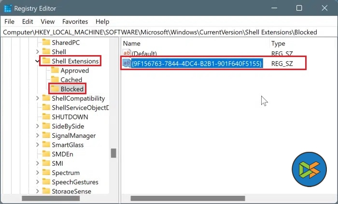
Task: Select the ShellCompatibility key
Action: click(x=78, y=98)
